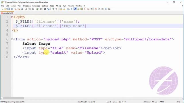Viewport: 184px width, 103px height.
Task: Click the Save All toolbar icon
Action: coord(12,9)
